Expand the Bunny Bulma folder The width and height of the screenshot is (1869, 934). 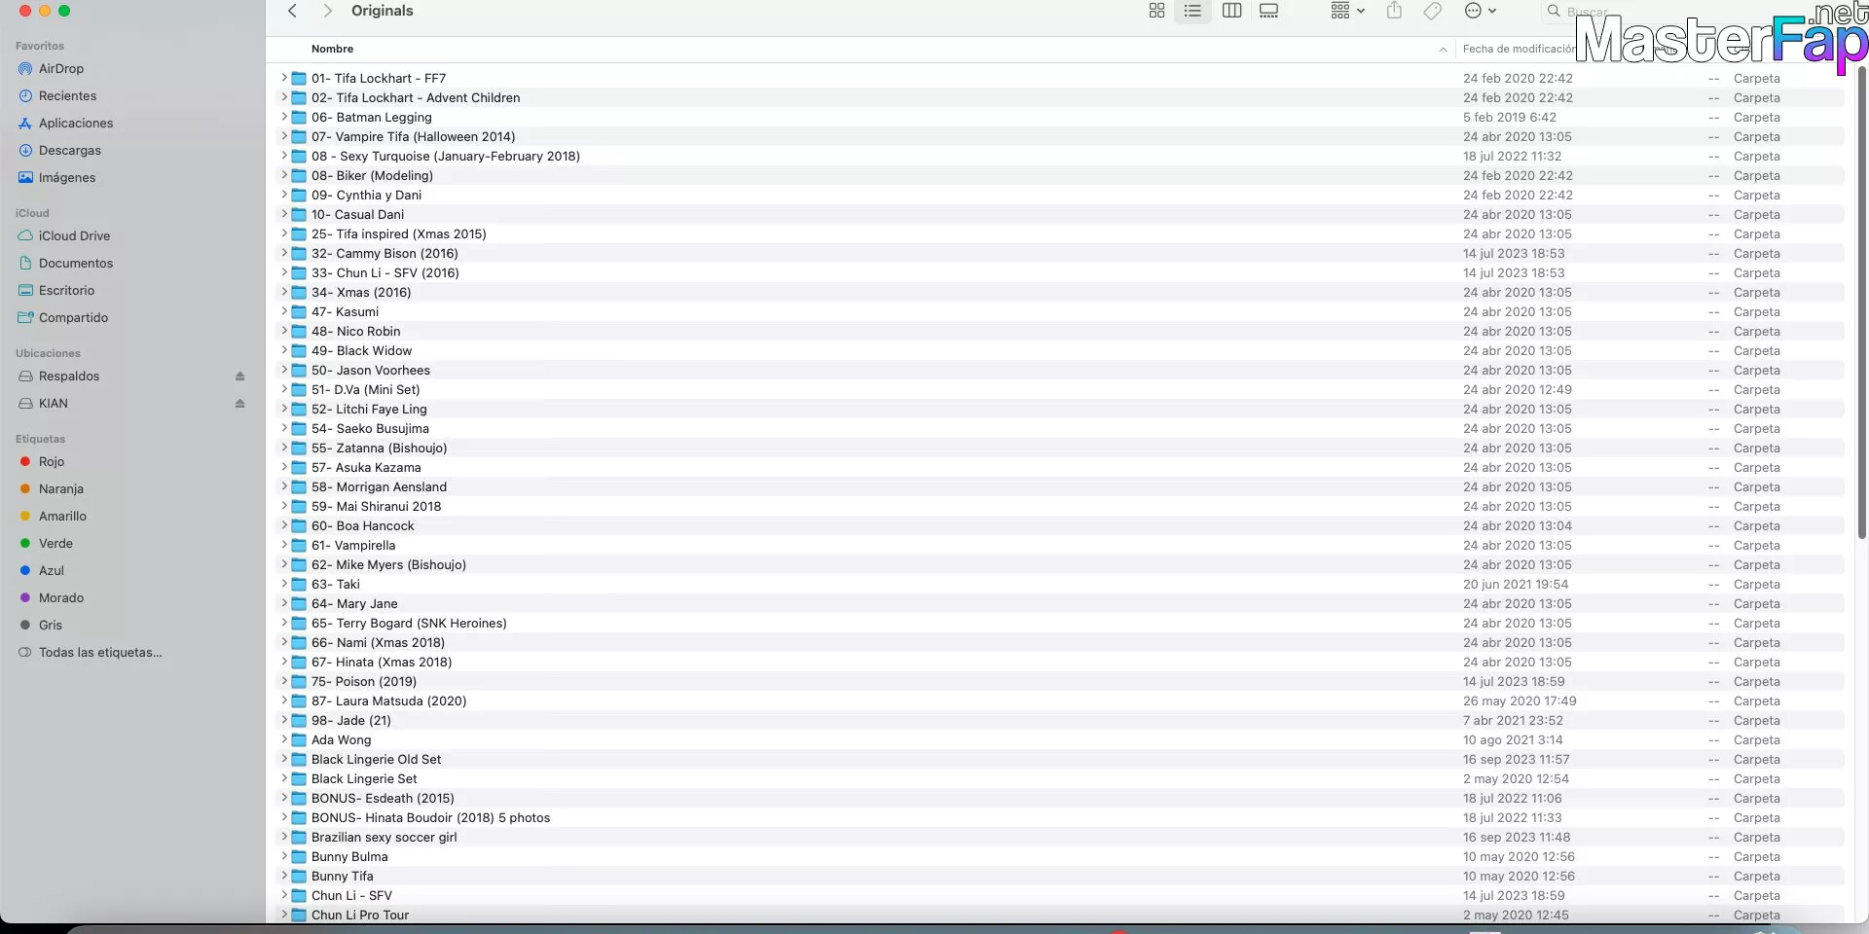[x=284, y=856]
